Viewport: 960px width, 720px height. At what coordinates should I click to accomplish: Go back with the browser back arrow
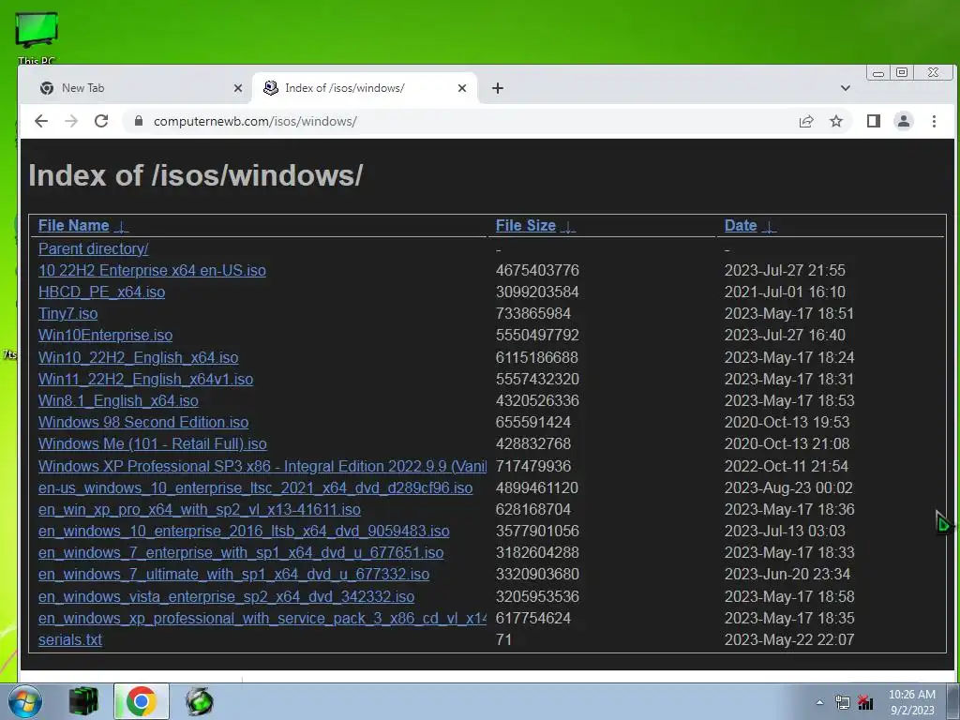(x=41, y=121)
